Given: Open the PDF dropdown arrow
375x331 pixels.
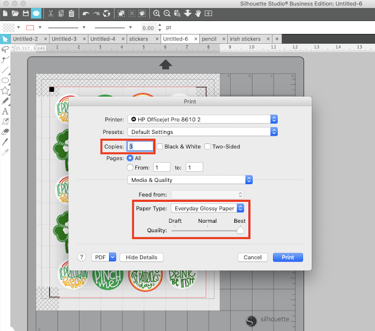Looking at the screenshot, I should (112, 257).
